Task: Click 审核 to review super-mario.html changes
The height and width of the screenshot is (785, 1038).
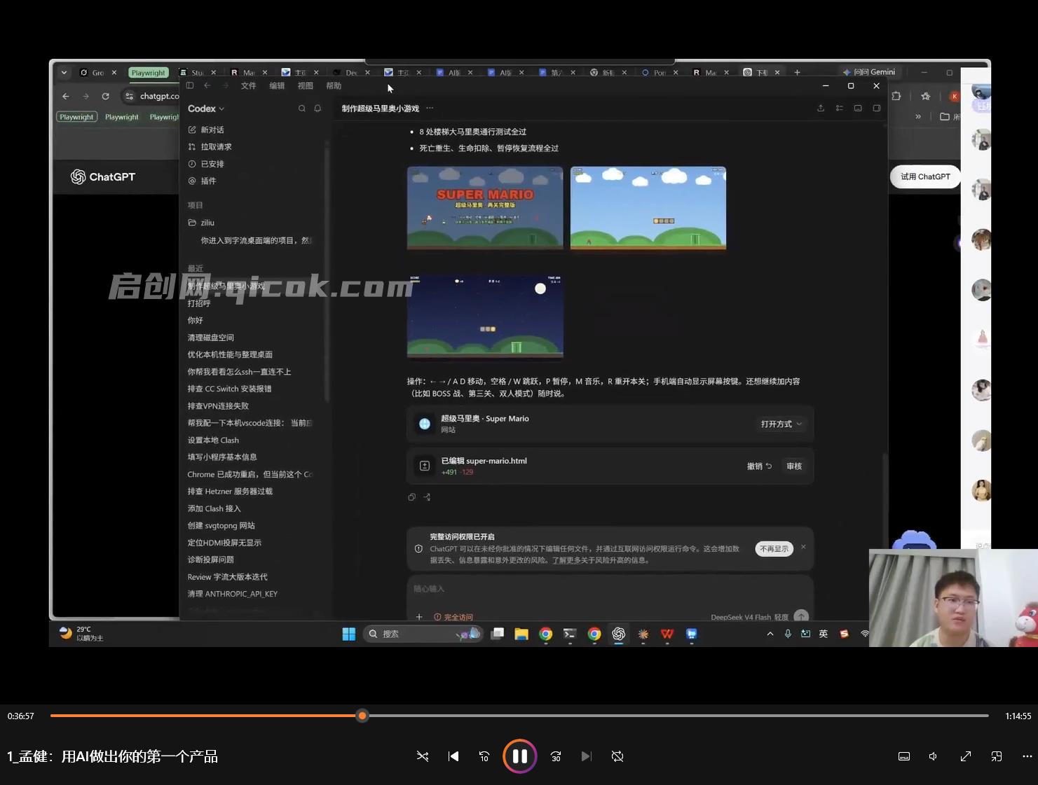Action: click(794, 466)
